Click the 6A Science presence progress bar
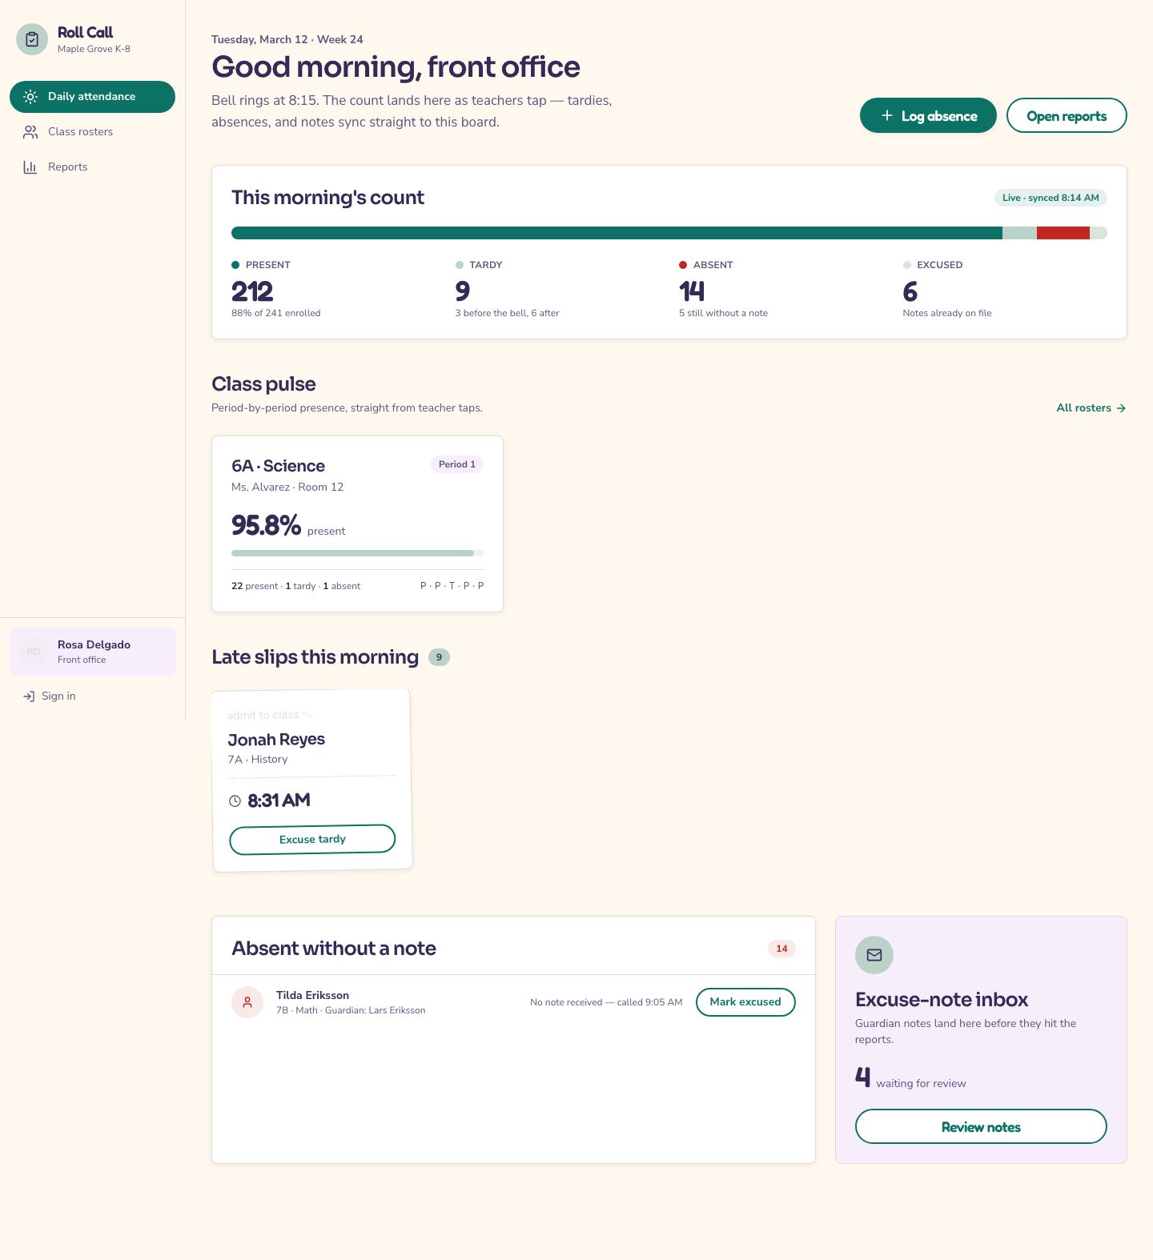 tap(357, 553)
